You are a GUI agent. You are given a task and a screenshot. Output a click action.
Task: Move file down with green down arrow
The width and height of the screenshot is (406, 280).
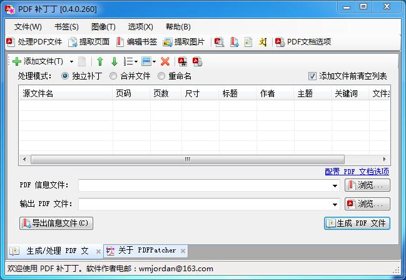click(114, 62)
